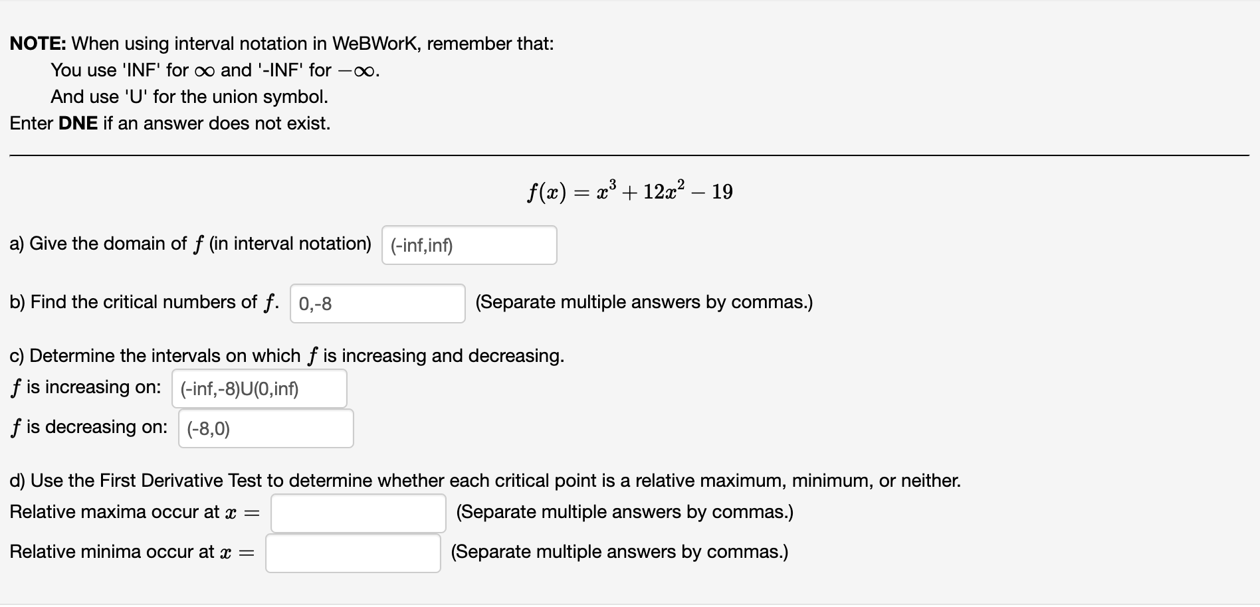The image size is (1260, 607).
Task: Click the increasing interval field showing (-inf,-8)U(0,inf)
Action: (259, 389)
